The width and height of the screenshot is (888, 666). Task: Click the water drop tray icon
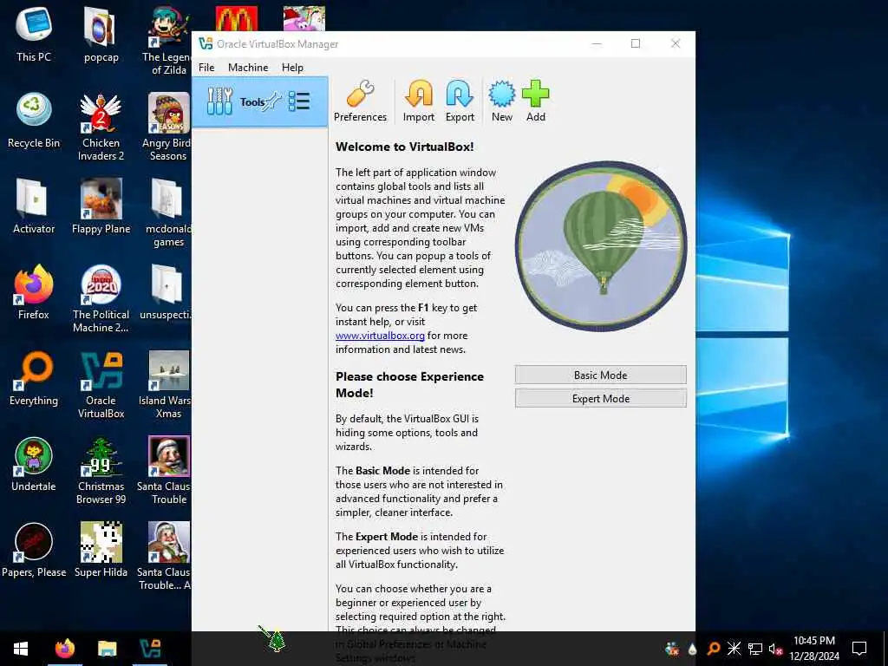tap(692, 649)
